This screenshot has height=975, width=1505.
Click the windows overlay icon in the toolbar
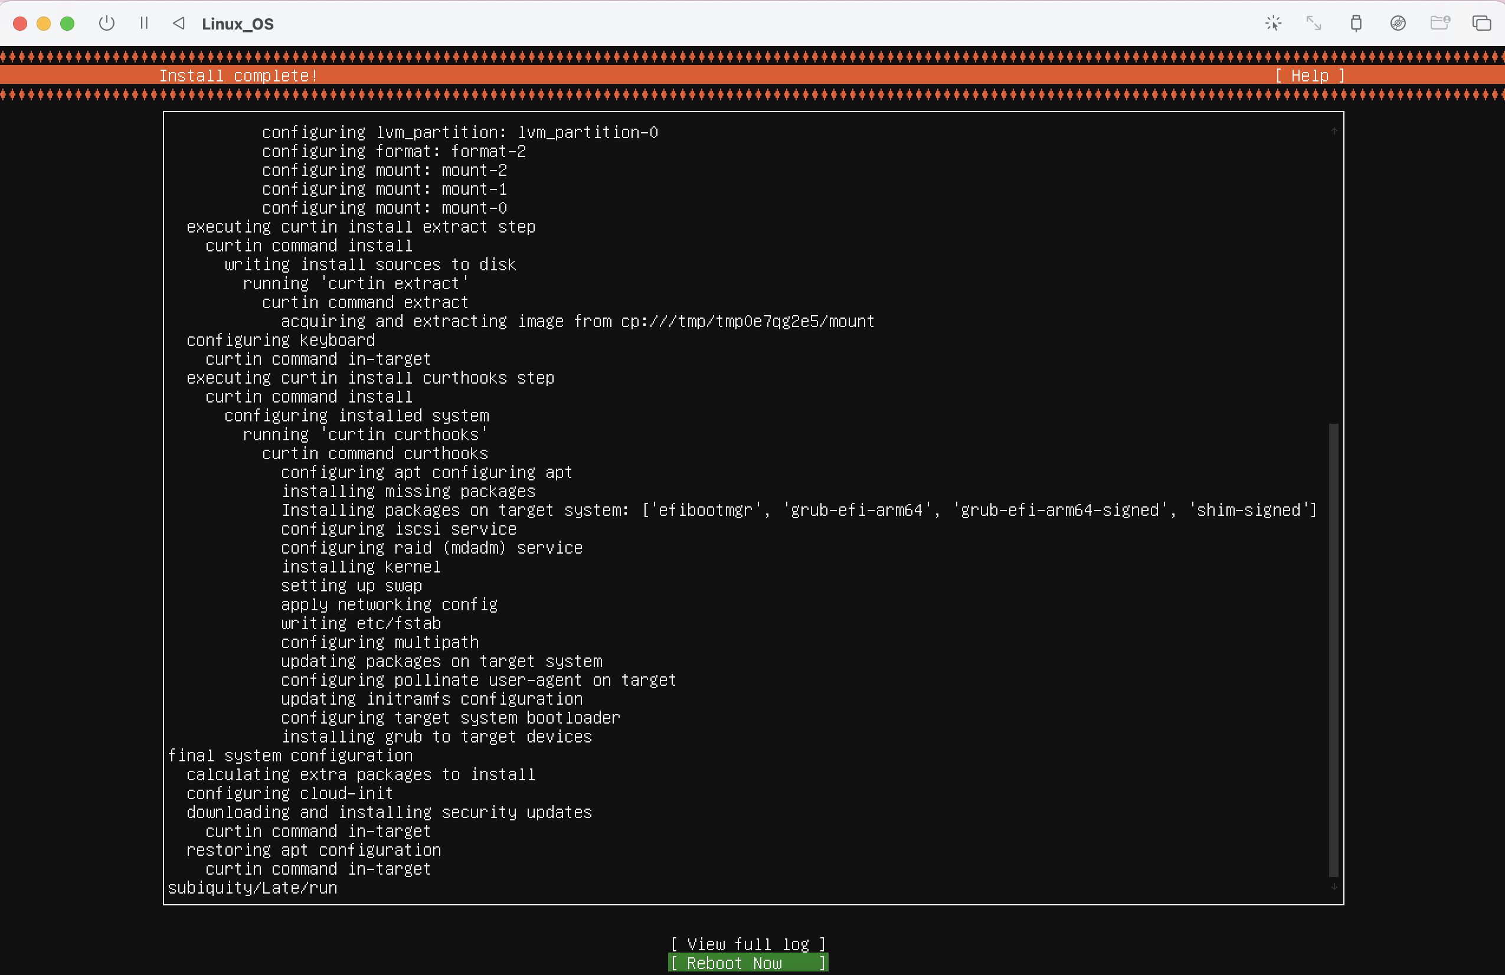1481,24
